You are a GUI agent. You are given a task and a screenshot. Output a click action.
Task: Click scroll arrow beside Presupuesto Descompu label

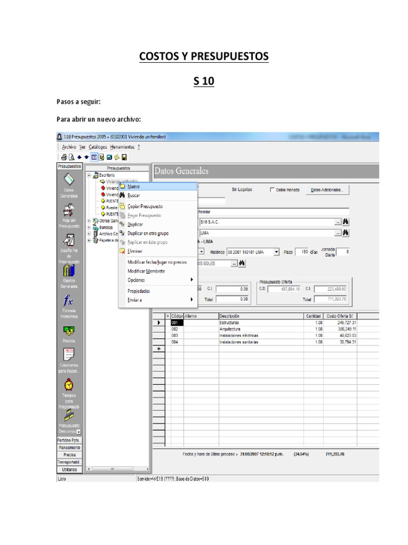pyautogui.click(x=79, y=432)
